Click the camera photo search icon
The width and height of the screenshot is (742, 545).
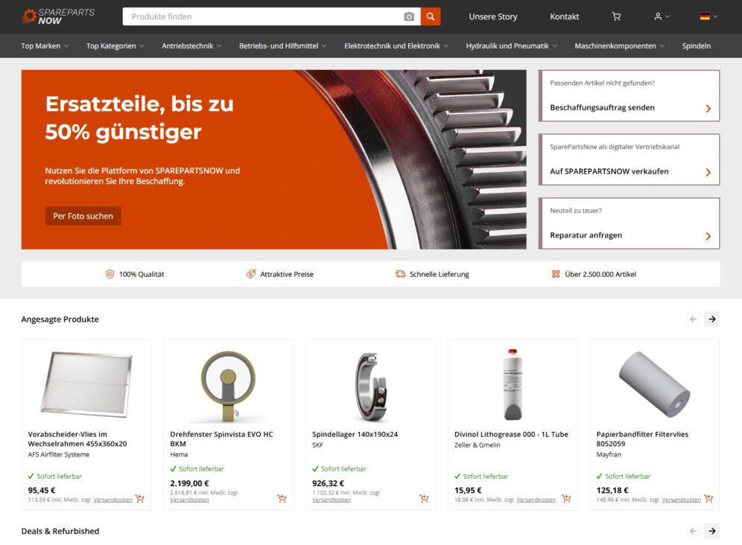tap(409, 16)
